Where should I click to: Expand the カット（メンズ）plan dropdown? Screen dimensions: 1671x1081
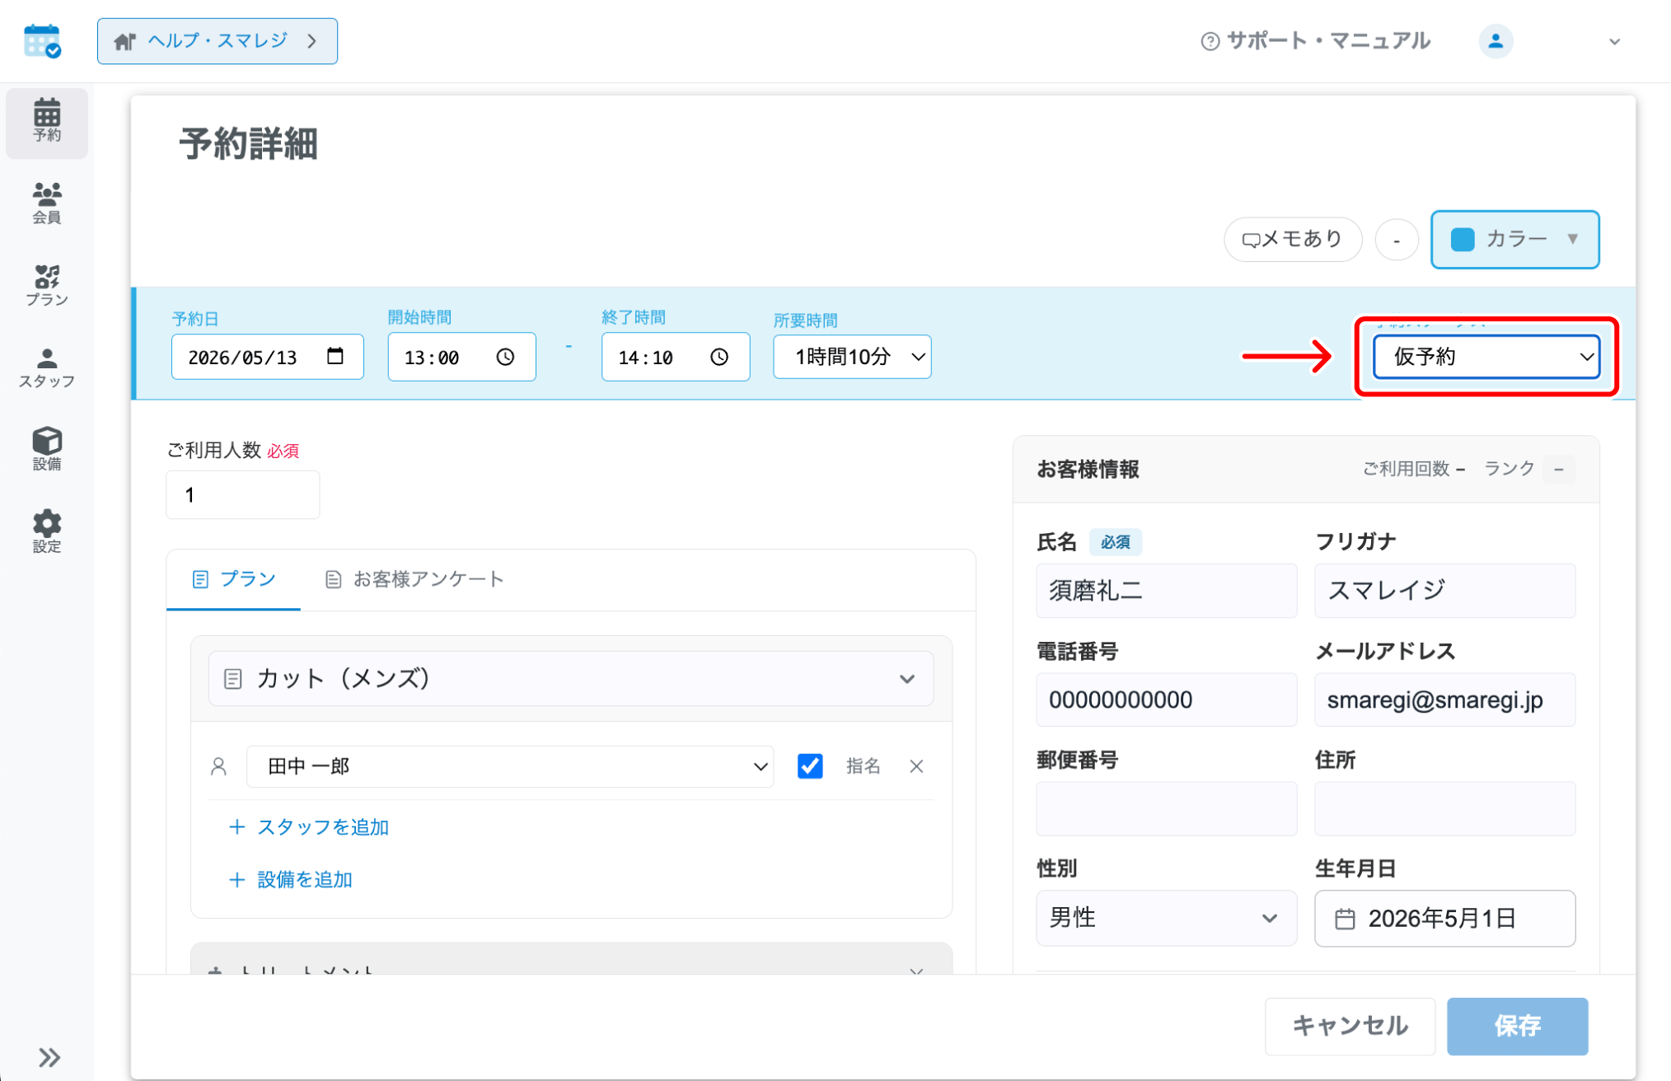570,678
